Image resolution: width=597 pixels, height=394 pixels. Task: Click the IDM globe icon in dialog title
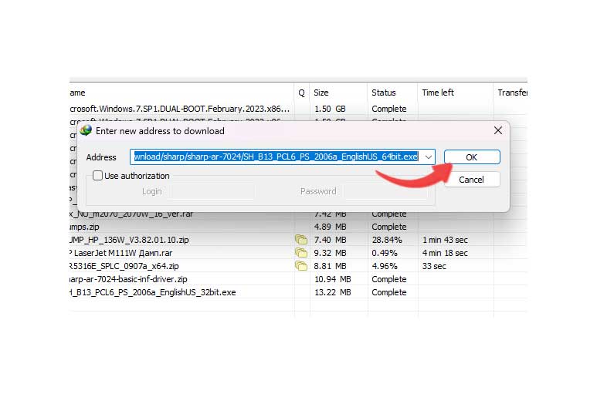86,130
